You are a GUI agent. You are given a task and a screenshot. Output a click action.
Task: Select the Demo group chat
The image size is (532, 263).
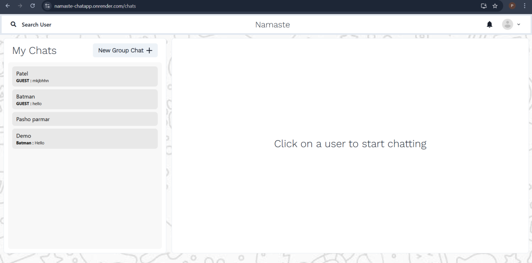point(85,139)
